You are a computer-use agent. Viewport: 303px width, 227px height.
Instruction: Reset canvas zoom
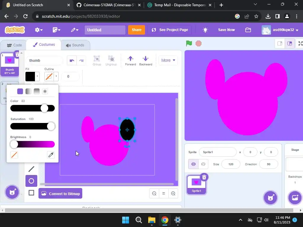(x=164, y=193)
